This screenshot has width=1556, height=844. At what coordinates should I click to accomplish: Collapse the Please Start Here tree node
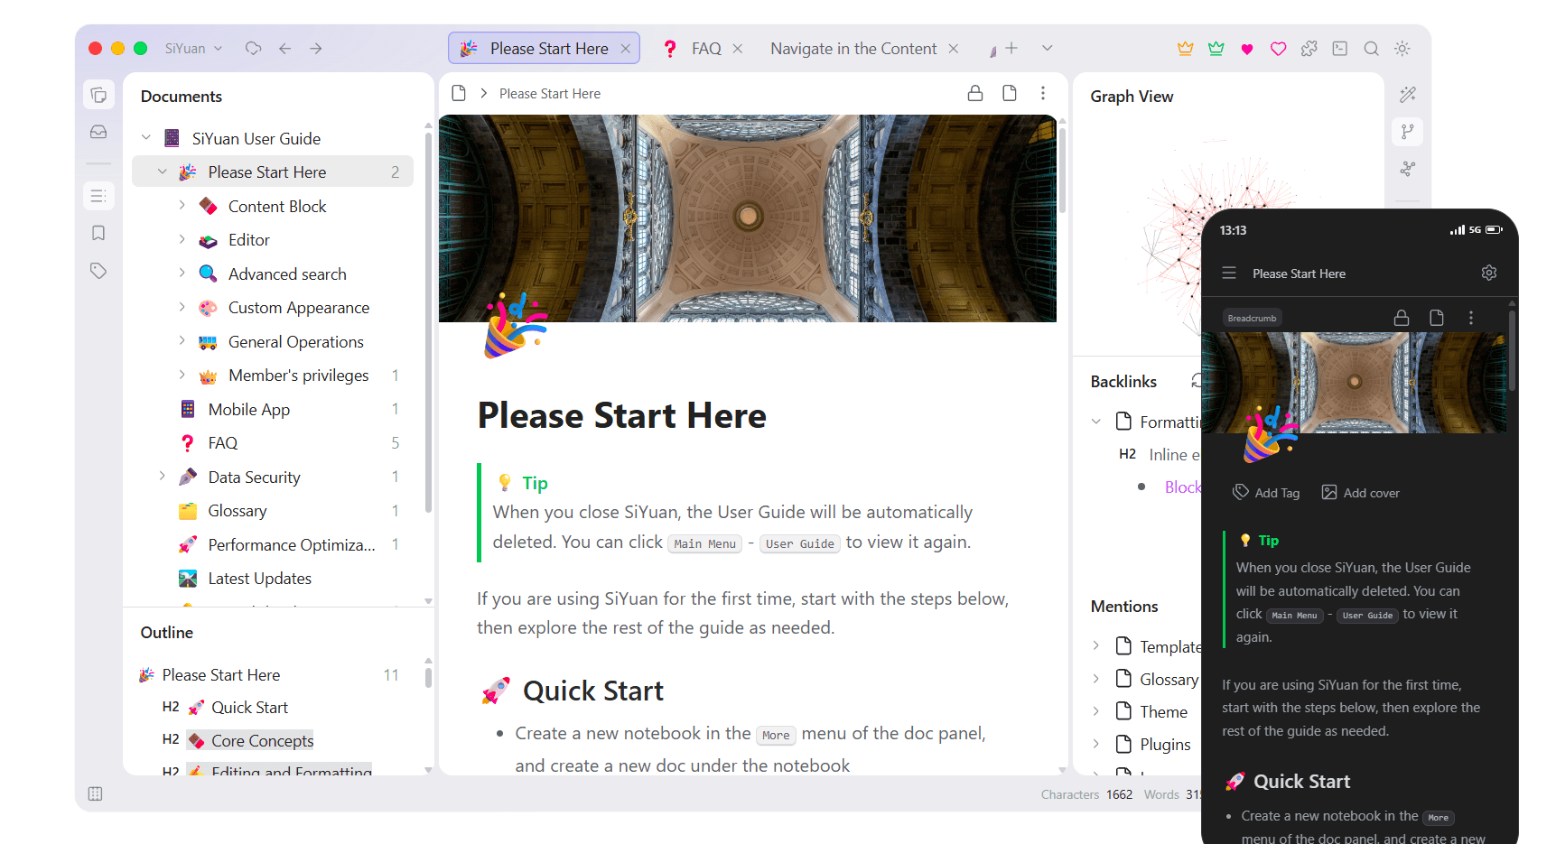pyautogui.click(x=163, y=172)
